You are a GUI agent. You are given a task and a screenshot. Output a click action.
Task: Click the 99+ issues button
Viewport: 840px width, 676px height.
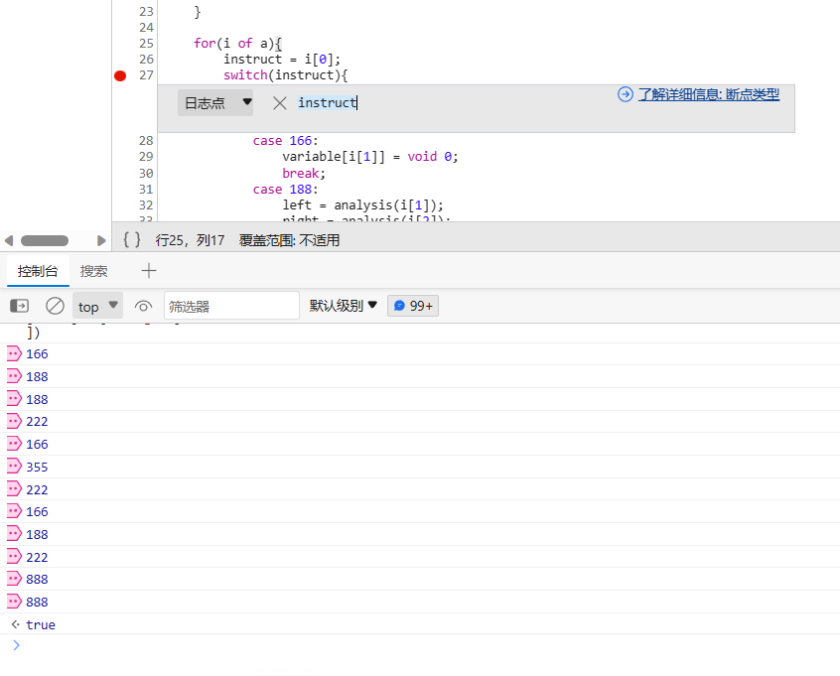[413, 306]
